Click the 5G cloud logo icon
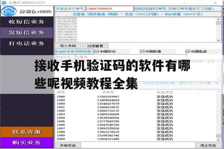The image size is (224, 149). [9, 11]
